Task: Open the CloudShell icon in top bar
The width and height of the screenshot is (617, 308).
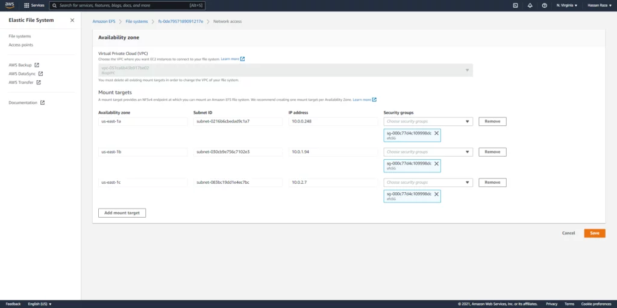Action: [x=516, y=5]
